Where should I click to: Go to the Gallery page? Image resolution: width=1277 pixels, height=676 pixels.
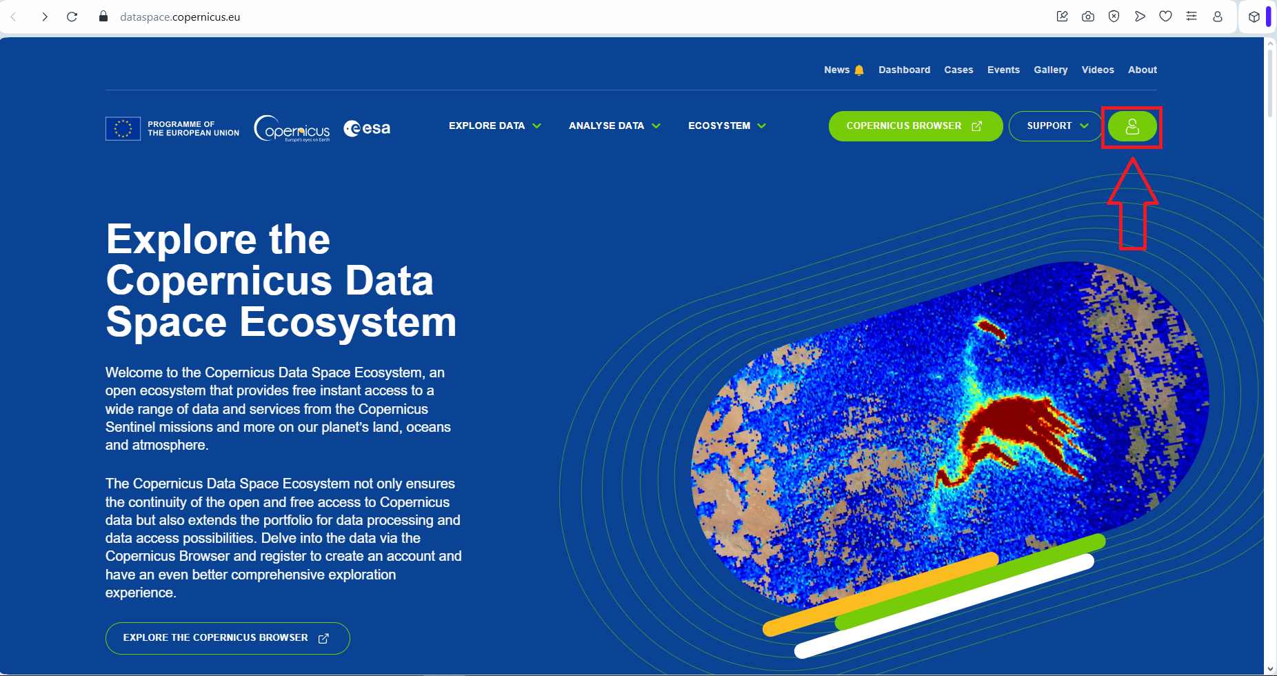[1050, 70]
